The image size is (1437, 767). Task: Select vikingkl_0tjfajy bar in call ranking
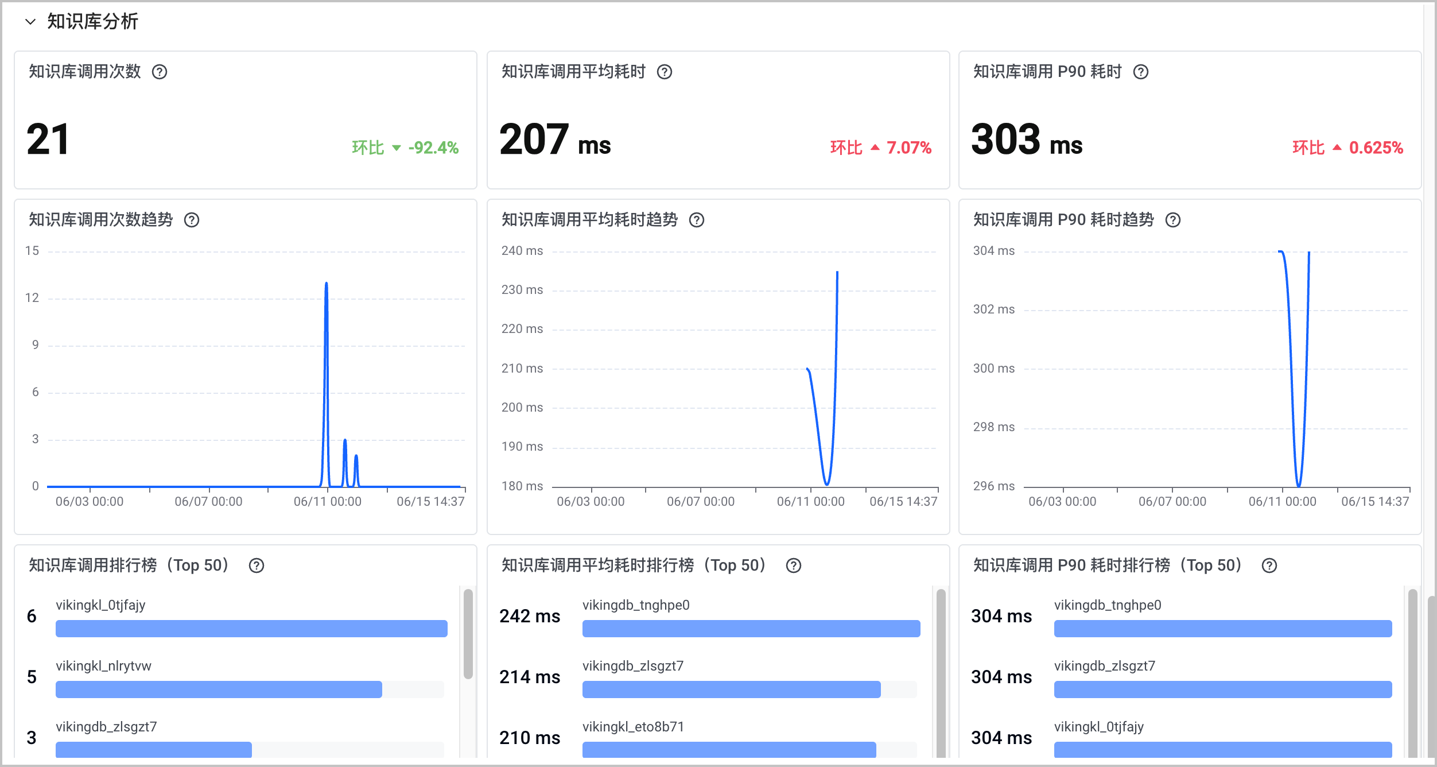(x=251, y=629)
